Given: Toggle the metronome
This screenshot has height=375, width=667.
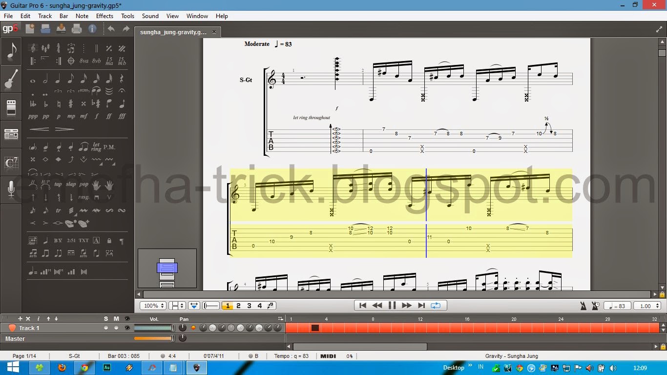Looking at the screenshot, I should [x=583, y=306].
